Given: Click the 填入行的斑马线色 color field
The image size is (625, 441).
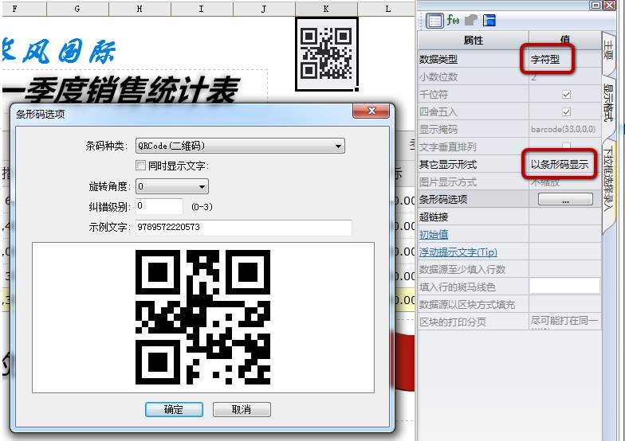Looking at the screenshot, I should 564,287.
